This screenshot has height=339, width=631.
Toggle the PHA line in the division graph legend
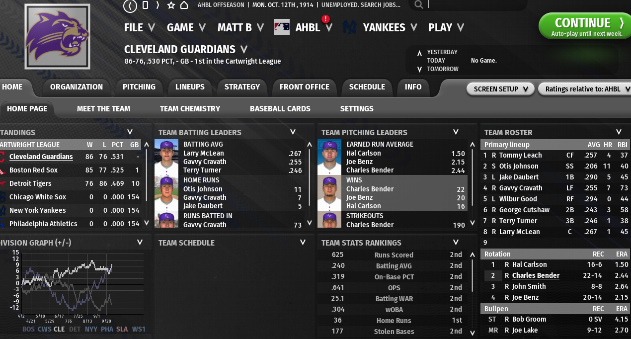point(107,329)
